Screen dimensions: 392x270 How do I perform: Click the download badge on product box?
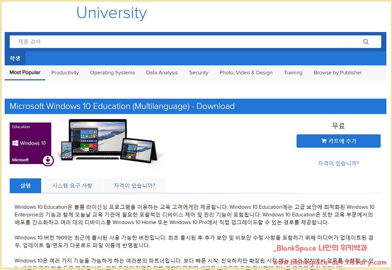[x=48, y=161]
